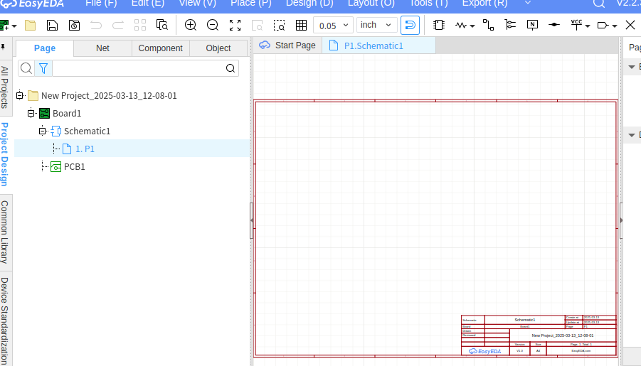
Task: Open dropdown arrow beside Net Port tool
Action: [615, 26]
